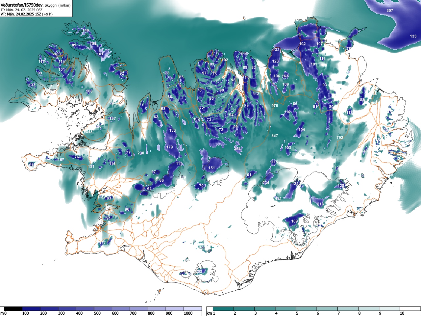Click the 111 visibility value mid-map

tap(179, 164)
